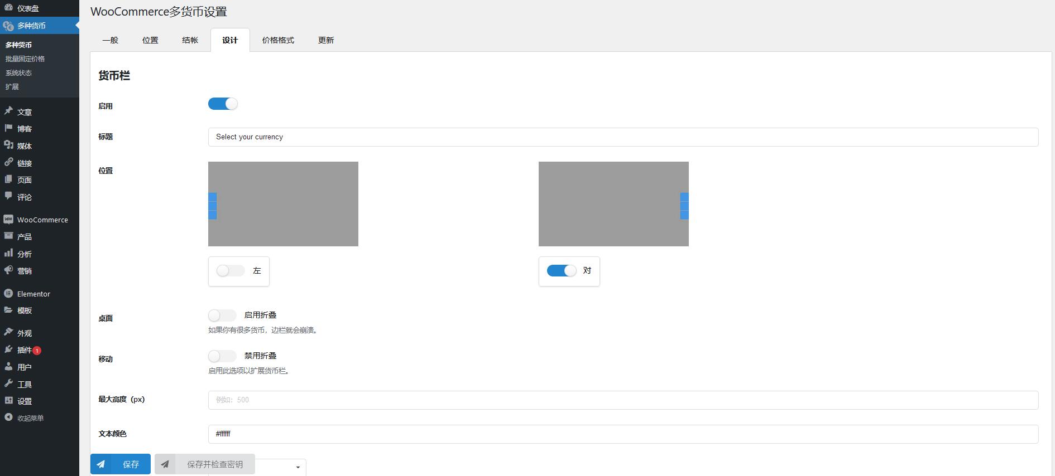Open 批量固定价格 submenu link
The height and width of the screenshot is (476, 1055).
click(x=25, y=59)
